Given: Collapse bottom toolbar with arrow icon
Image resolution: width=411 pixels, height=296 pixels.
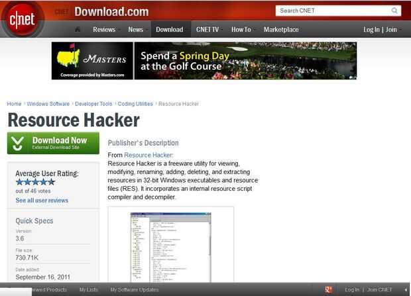Looking at the screenshot, I should click(406, 290).
